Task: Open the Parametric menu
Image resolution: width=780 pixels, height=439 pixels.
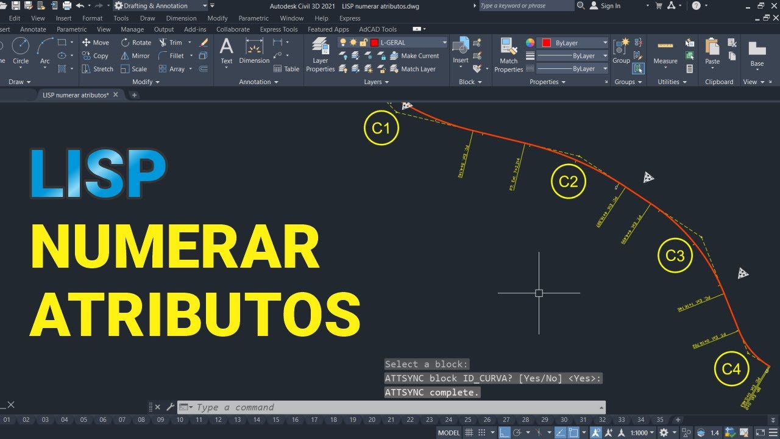Action: [x=253, y=18]
